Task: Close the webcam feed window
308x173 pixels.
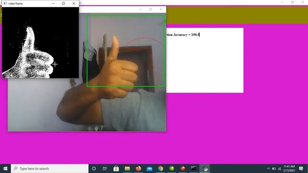Action: point(161,10)
